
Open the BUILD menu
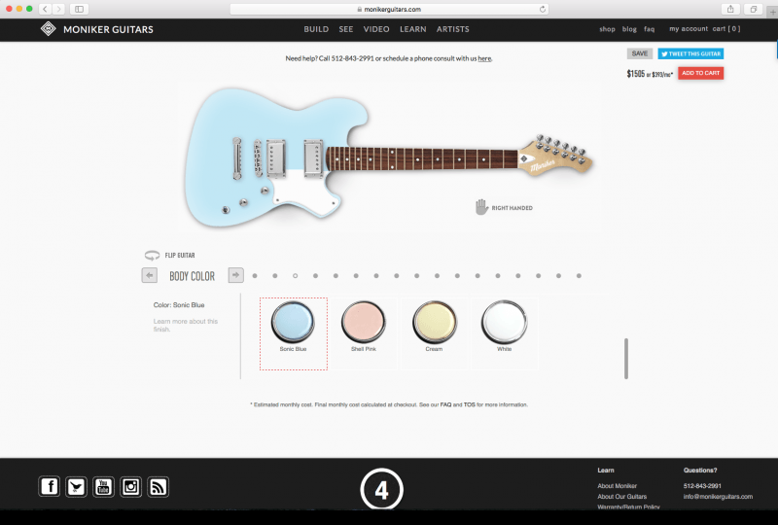pyautogui.click(x=316, y=29)
